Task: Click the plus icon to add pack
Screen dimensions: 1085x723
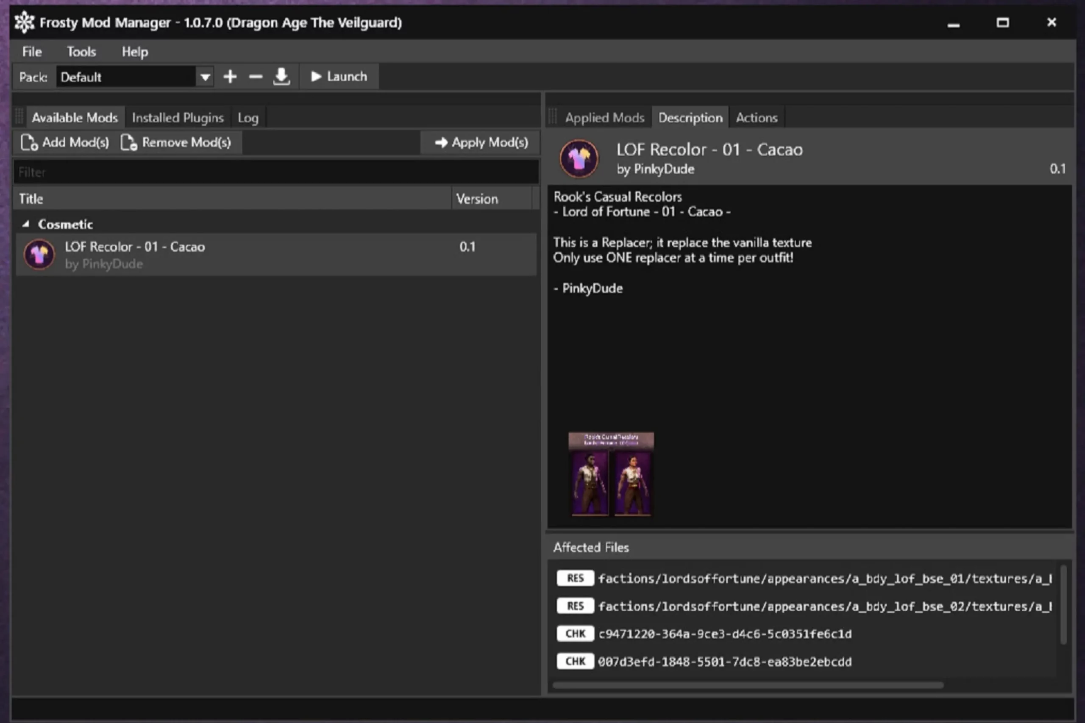Action: click(230, 77)
